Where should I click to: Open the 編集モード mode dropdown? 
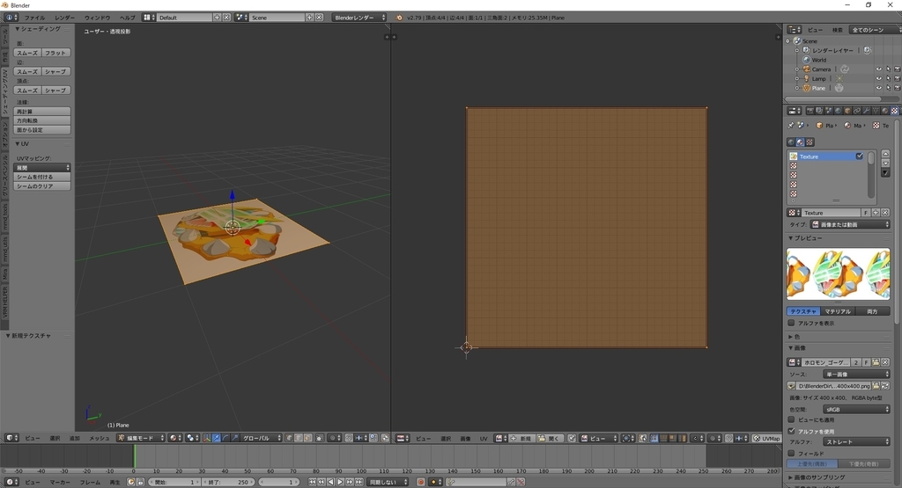point(140,438)
